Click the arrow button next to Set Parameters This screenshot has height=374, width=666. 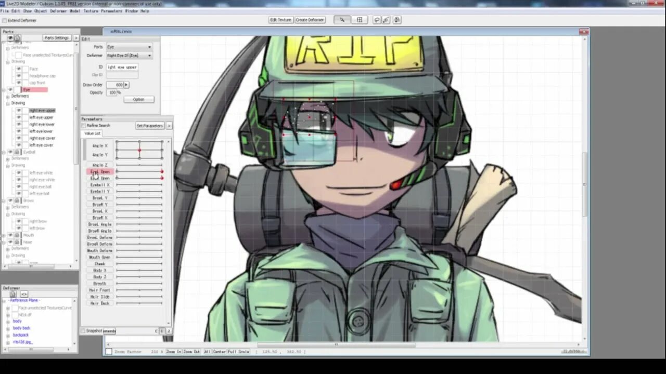169,126
